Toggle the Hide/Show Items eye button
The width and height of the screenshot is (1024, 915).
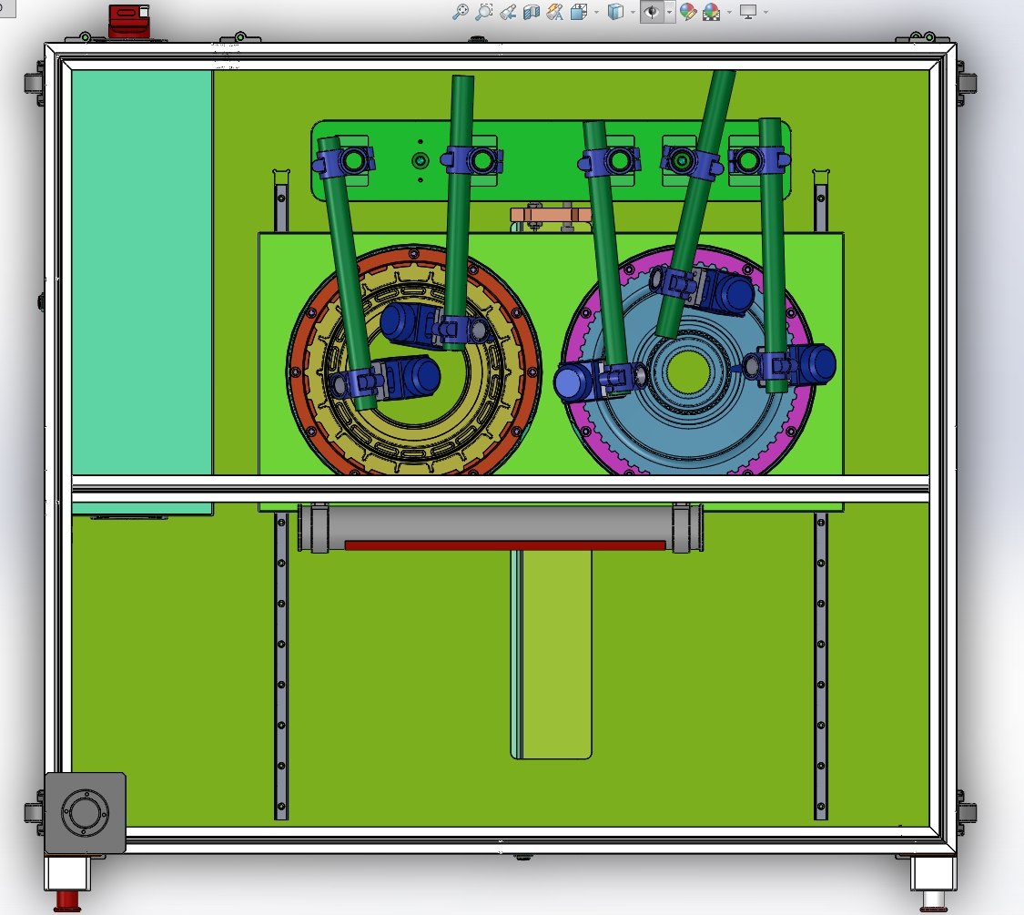(651, 12)
